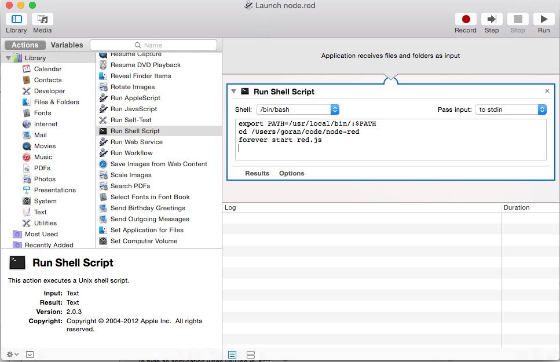
Task: Click the Run JavaScript action icon
Action: (x=103, y=109)
